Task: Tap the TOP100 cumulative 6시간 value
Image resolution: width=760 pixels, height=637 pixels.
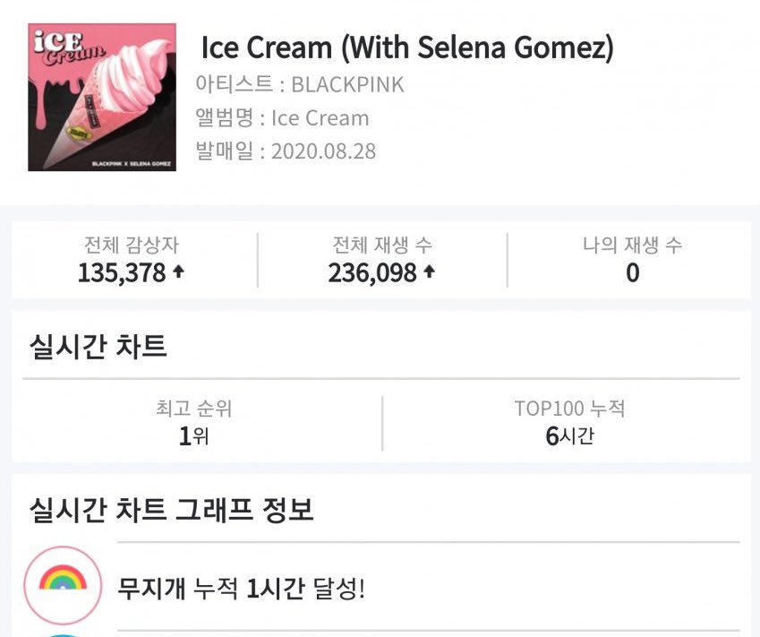Action: (569, 435)
